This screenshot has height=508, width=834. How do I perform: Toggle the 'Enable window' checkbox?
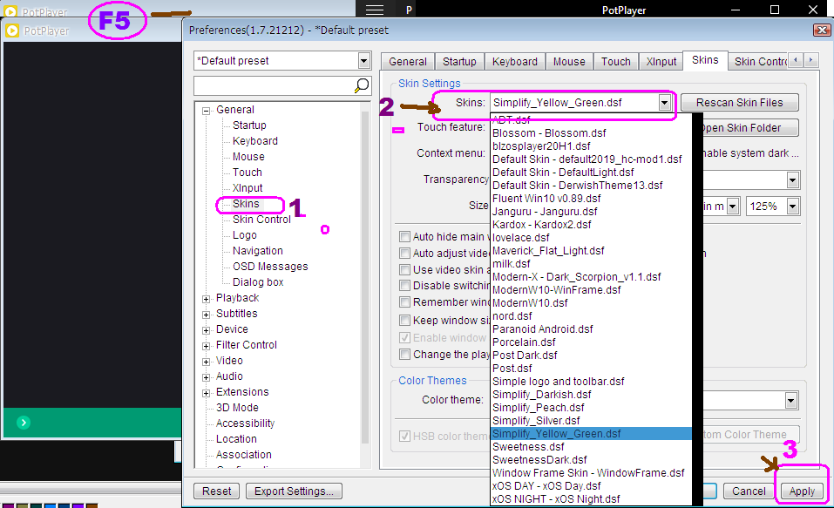(x=404, y=338)
